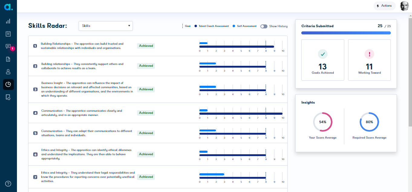Select the active Skills Radar pie chart icon
Viewport: 412px width, 192px height.
8,85
